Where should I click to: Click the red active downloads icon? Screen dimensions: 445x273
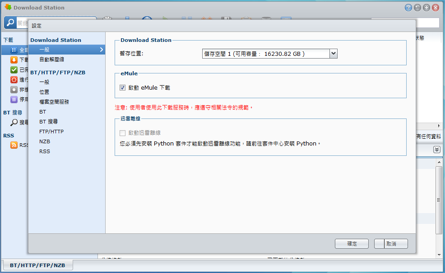[x=14, y=80]
